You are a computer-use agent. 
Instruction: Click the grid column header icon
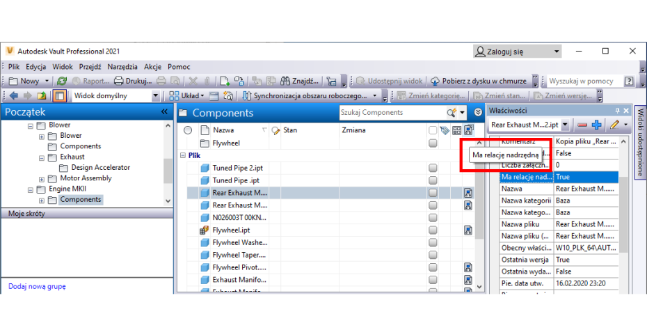(456, 130)
